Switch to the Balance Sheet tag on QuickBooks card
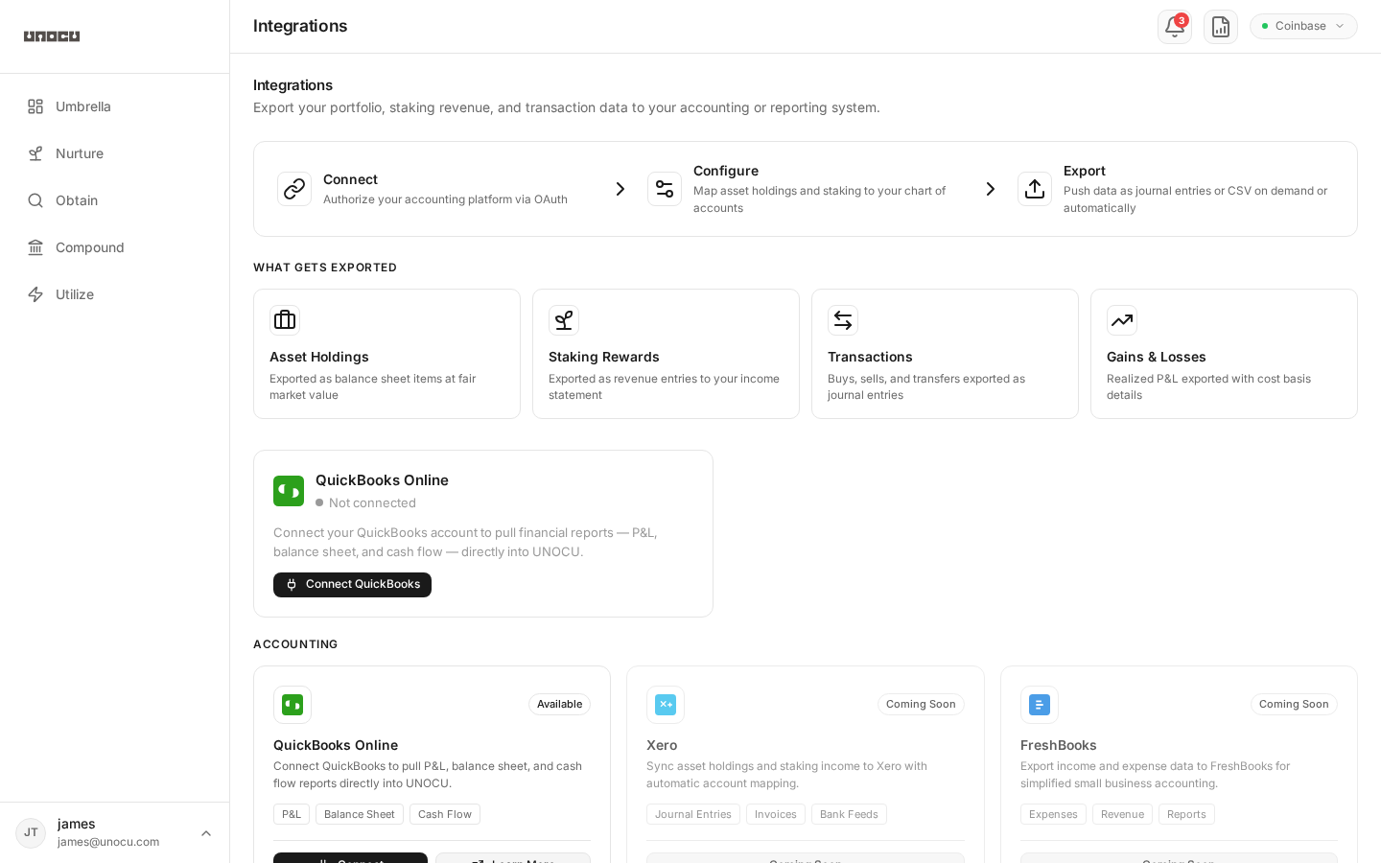The width and height of the screenshot is (1381, 863). pos(359,814)
